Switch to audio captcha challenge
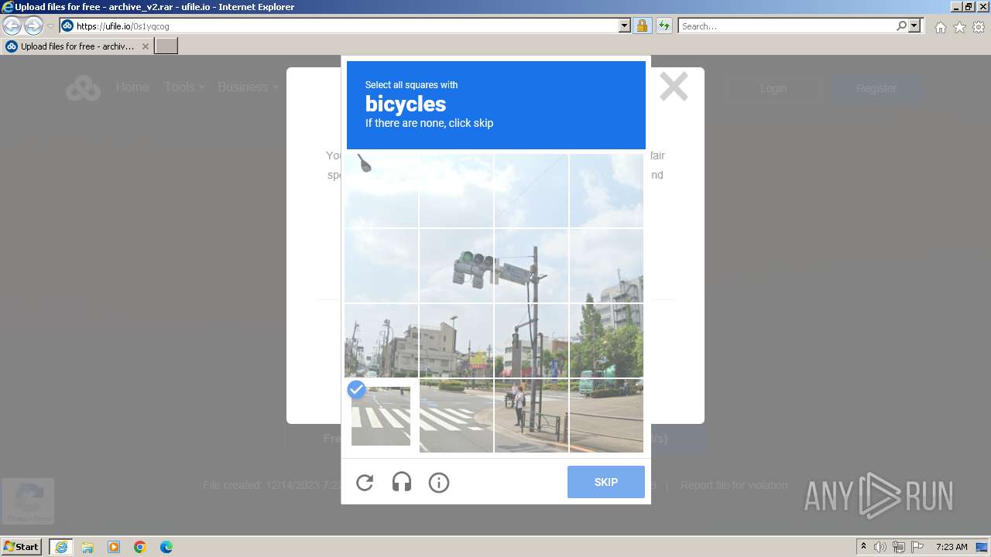 coord(402,483)
